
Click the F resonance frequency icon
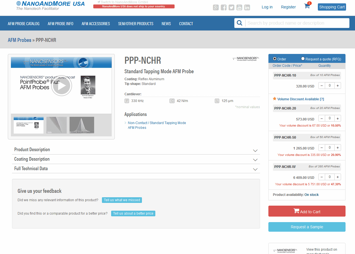click(x=127, y=101)
